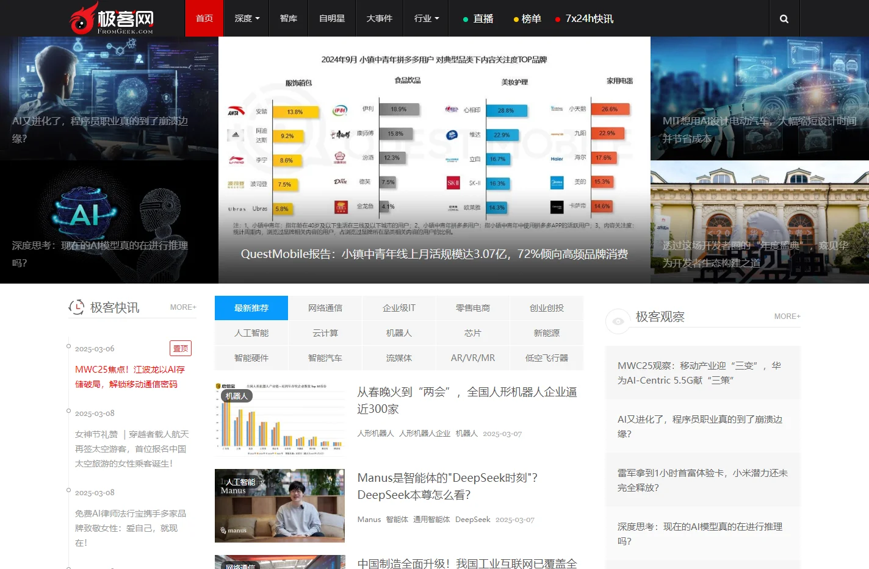This screenshot has width=869, height=569.
Task: Open 智库 navigation item
Action: [x=289, y=18]
